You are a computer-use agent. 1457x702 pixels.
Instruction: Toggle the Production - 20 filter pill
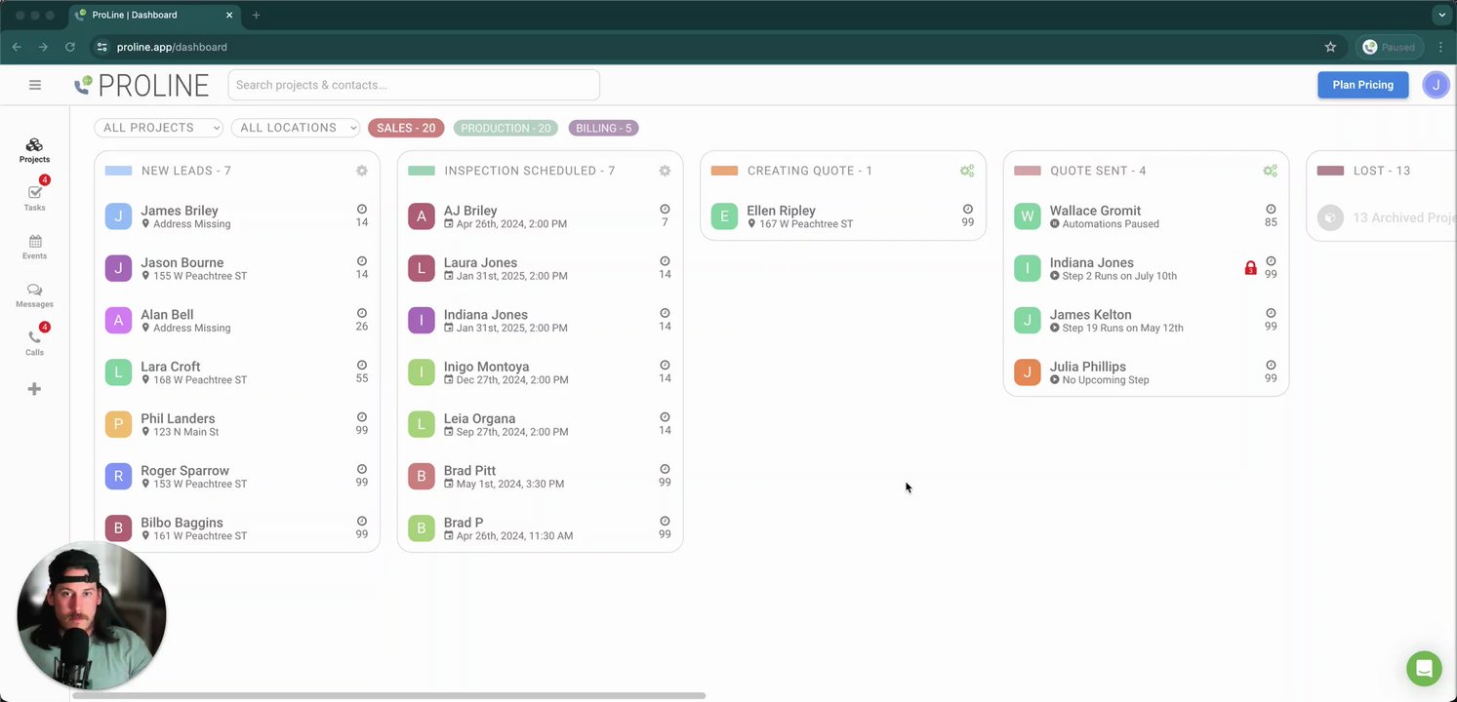point(506,128)
